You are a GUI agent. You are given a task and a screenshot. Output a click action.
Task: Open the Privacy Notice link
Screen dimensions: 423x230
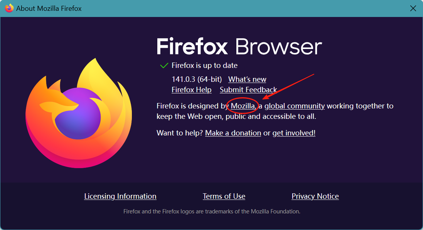tap(315, 196)
